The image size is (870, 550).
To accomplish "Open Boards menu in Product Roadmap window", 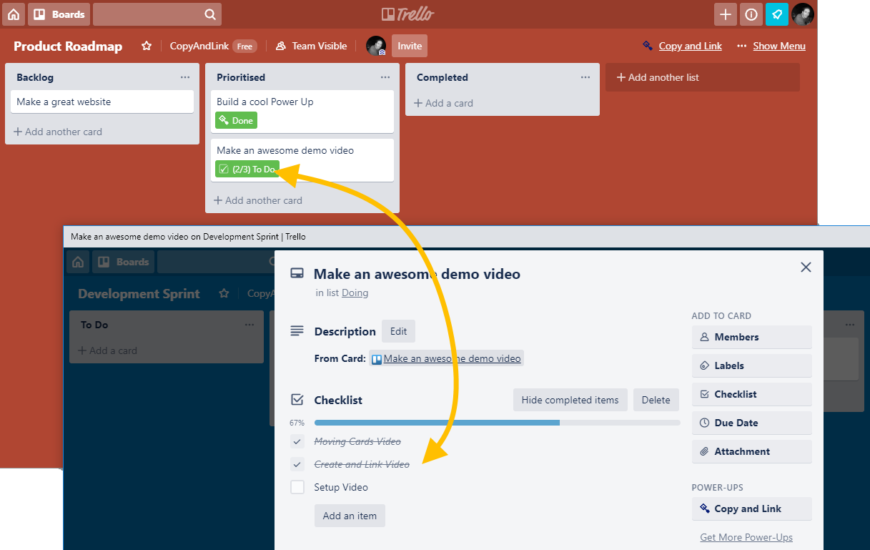I will point(59,14).
